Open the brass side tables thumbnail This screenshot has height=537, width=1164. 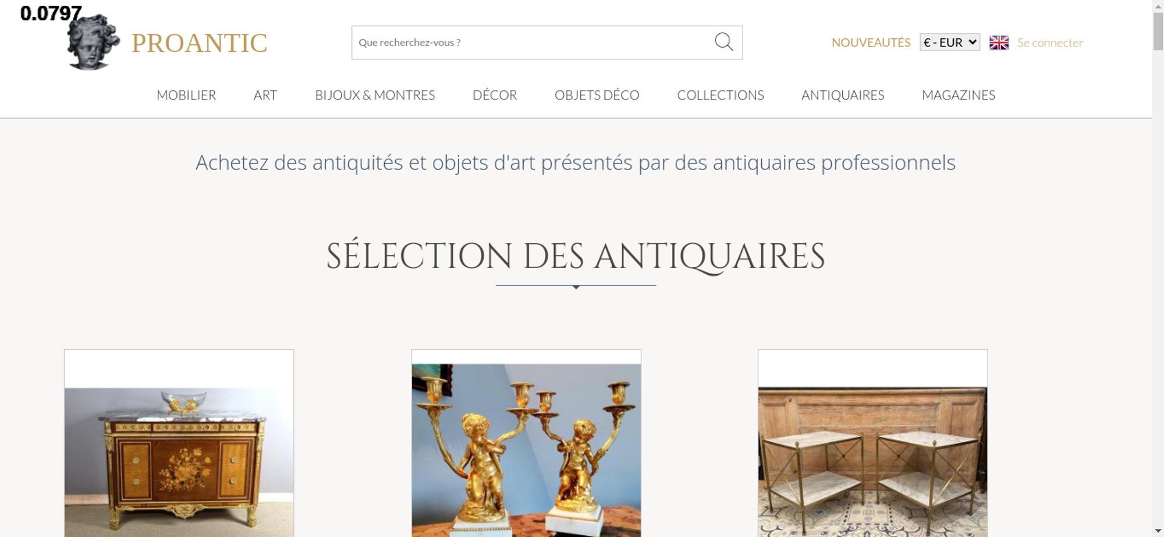pos(872,443)
